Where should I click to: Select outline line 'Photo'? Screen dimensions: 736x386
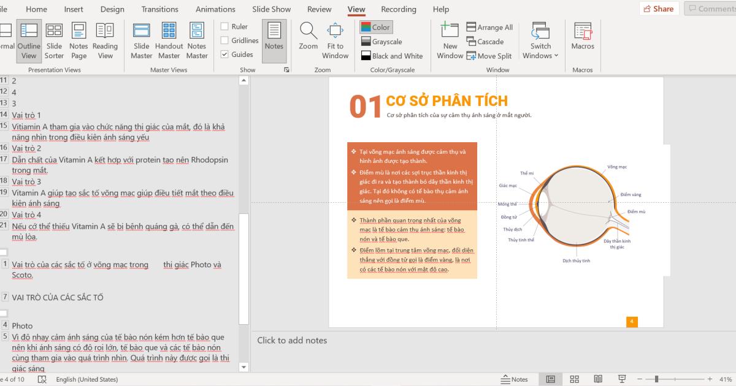(22, 326)
